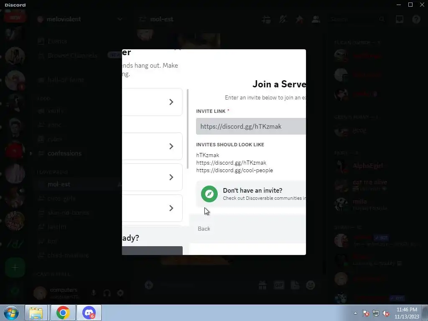The height and width of the screenshot is (321, 428).
Task: Click the green compass discovery icon
Action: (209, 194)
